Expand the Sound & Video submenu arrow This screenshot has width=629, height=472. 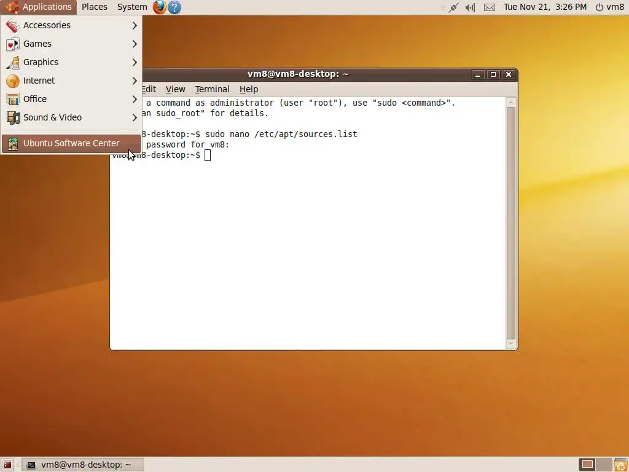[135, 117]
